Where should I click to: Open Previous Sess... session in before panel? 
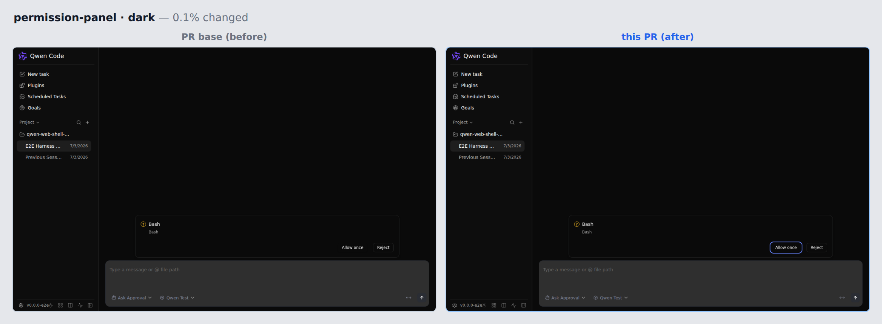[54, 157]
